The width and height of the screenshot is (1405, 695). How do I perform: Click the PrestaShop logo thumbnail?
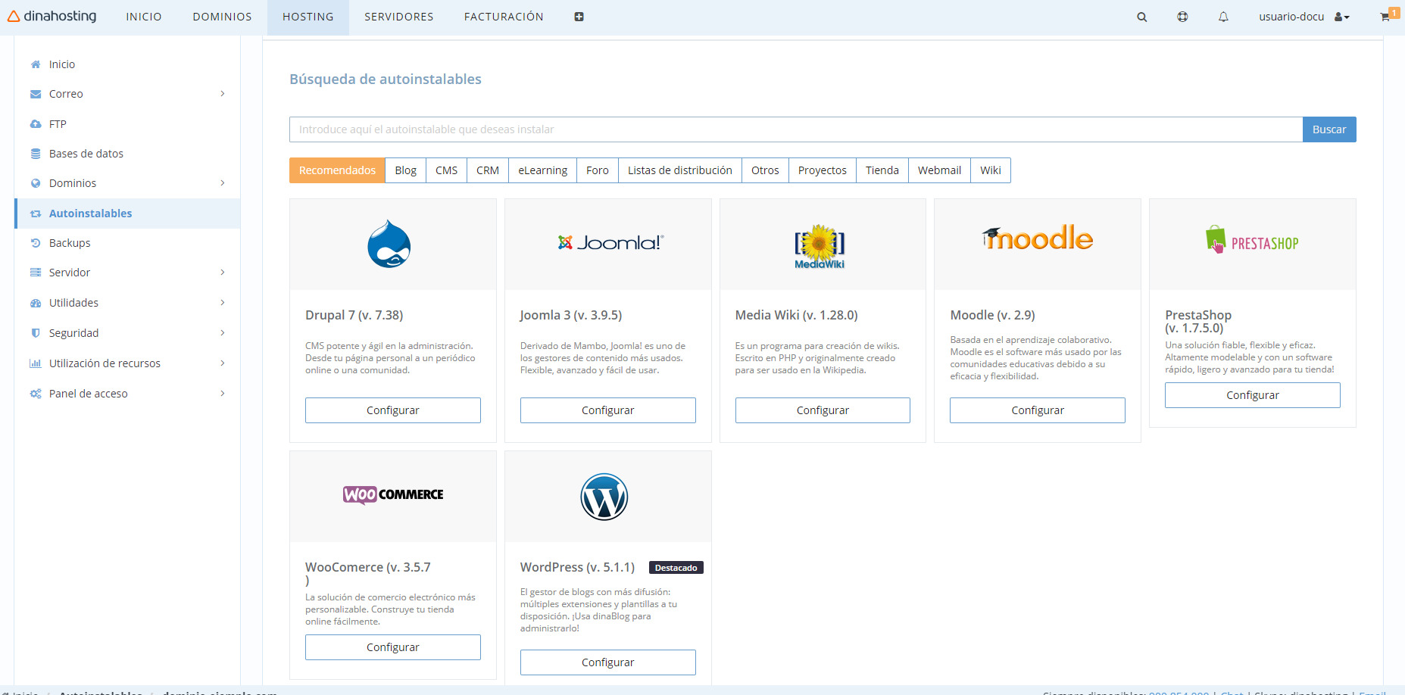point(1252,240)
